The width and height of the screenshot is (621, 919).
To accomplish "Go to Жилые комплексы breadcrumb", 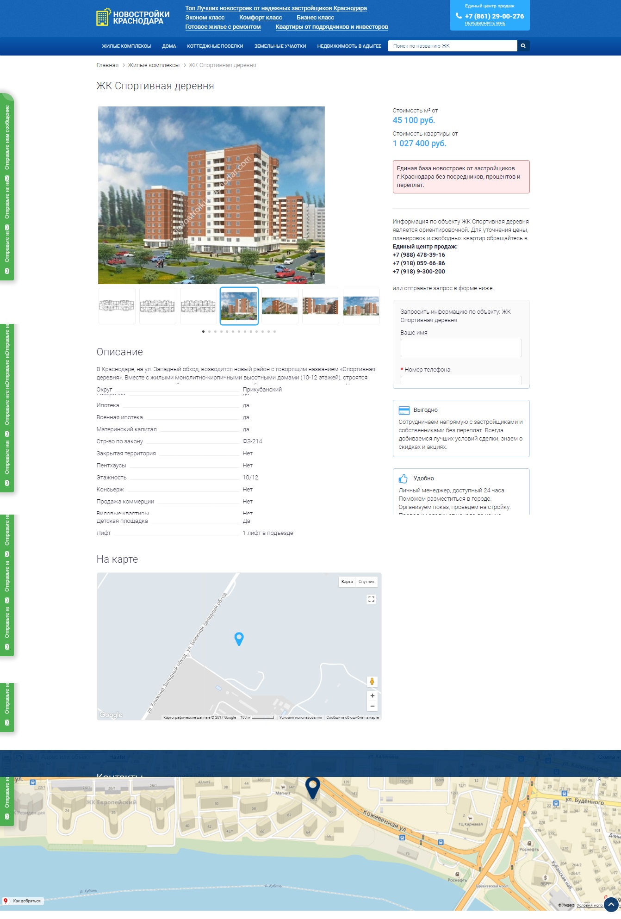I will pos(154,65).
